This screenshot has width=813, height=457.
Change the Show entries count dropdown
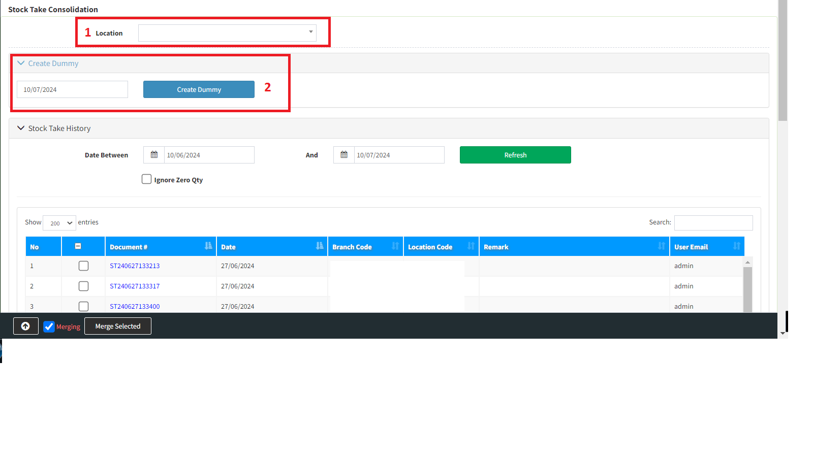coord(59,223)
